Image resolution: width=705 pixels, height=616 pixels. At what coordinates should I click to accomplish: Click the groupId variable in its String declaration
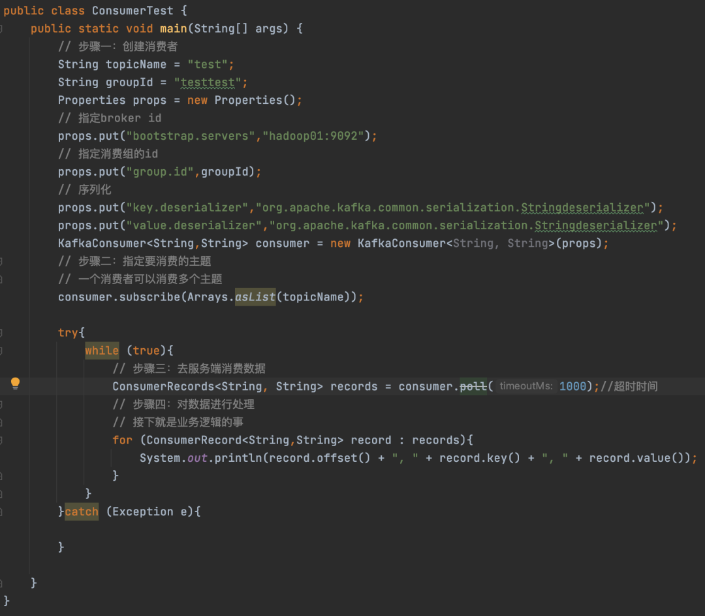pos(129,82)
